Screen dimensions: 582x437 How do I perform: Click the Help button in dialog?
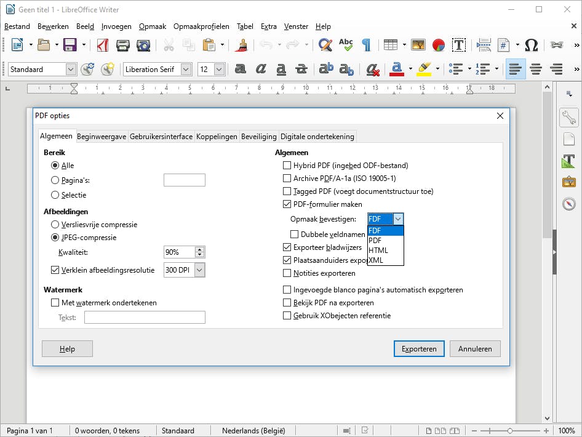[x=67, y=348]
